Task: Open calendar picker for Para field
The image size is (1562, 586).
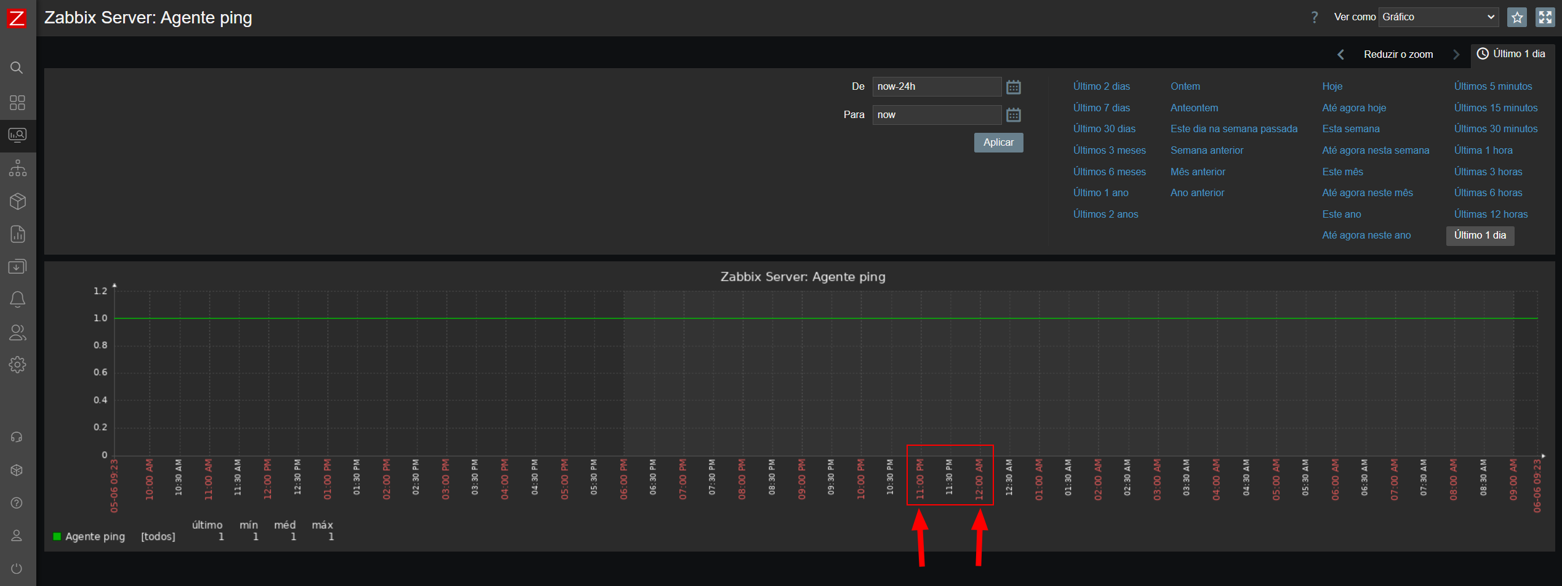Action: (x=1014, y=115)
